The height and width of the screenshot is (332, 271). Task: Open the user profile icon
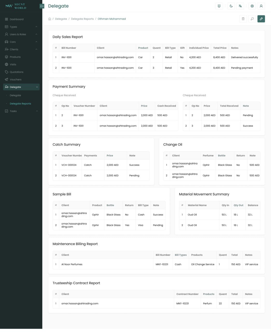[x=261, y=6]
